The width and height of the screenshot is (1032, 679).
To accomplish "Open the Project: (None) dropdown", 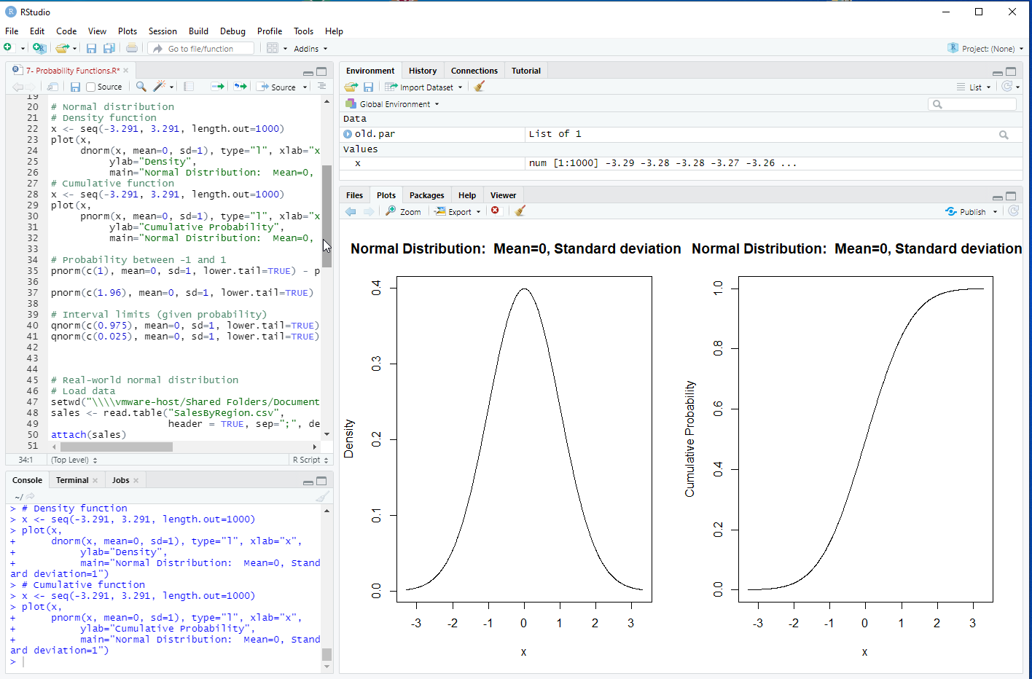I will click(x=985, y=49).
